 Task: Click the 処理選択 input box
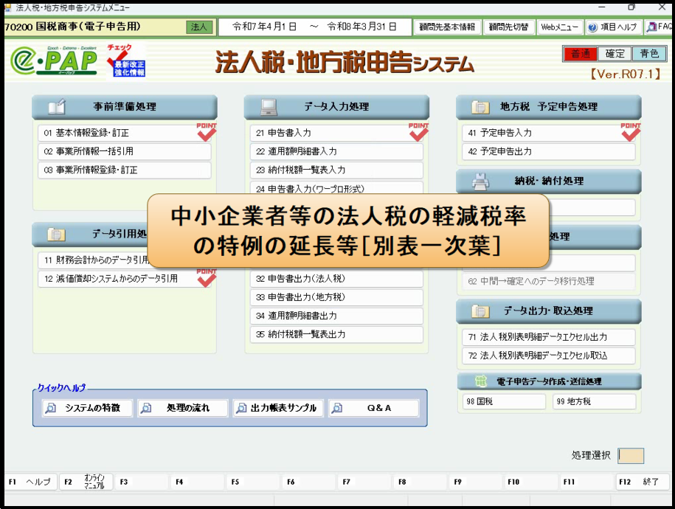pos(631,456)
